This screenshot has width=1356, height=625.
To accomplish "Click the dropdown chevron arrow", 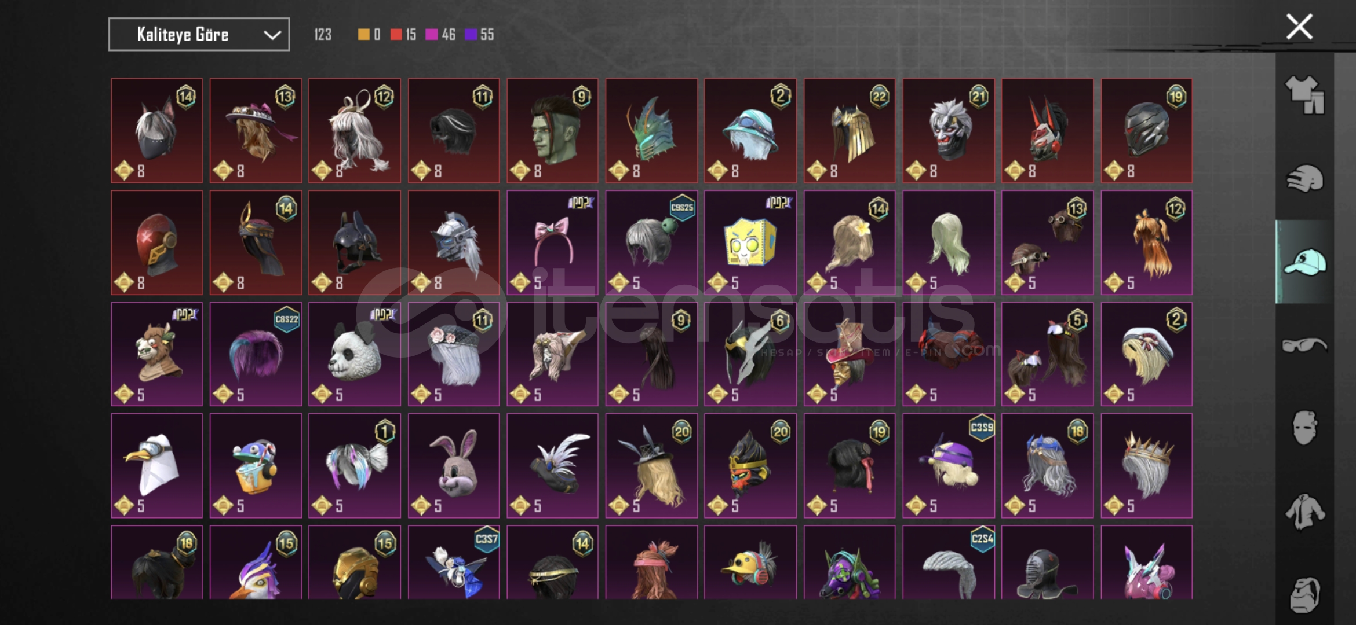I will (x=272, y=35).
